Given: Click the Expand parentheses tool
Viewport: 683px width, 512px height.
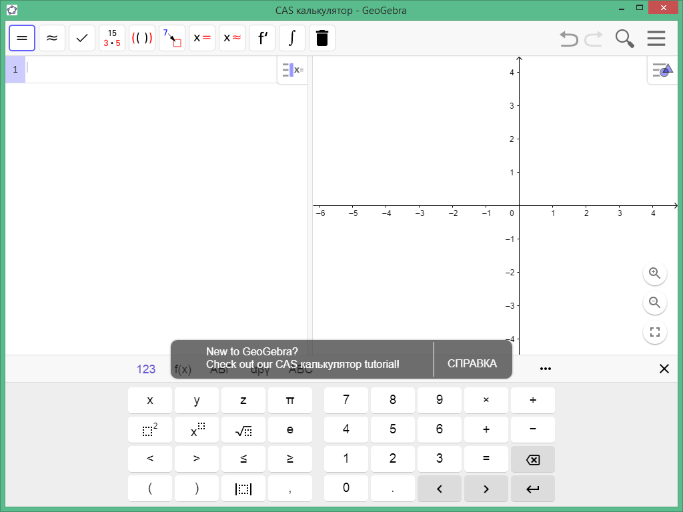Looking at the screenshot, I should point(141,38).
